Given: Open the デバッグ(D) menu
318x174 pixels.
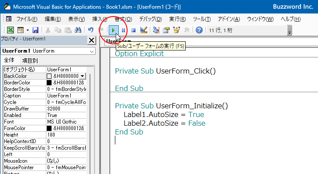Looking at the screenshot, I should coord(150,19).
